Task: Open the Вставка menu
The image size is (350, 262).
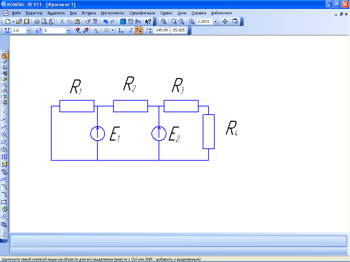Action: tap(89, 13)
